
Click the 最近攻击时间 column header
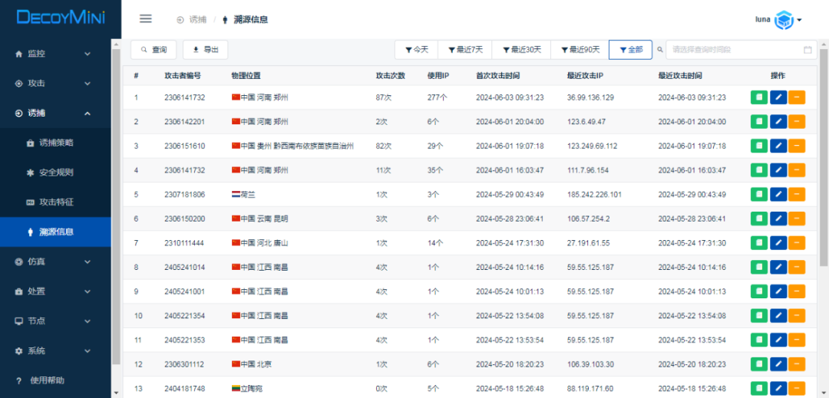coord(680,75)
